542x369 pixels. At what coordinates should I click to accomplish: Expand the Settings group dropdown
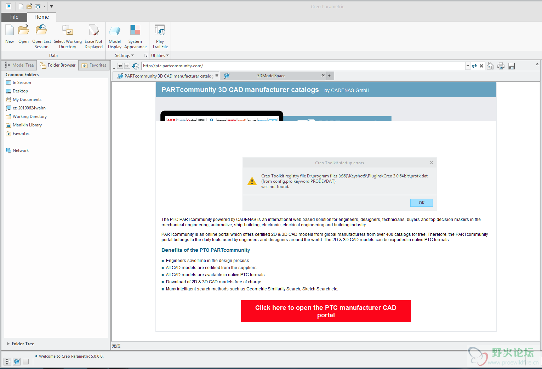(x=124, y=56)
